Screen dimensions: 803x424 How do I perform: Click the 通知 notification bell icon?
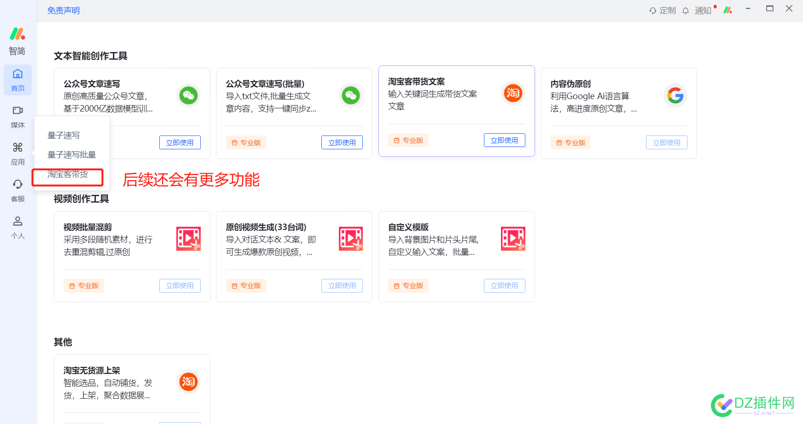click(x=686, y=11)
